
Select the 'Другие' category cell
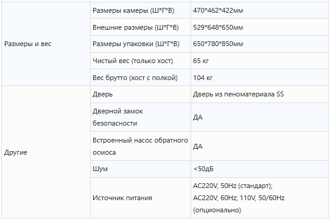click(x=46, y=152)
